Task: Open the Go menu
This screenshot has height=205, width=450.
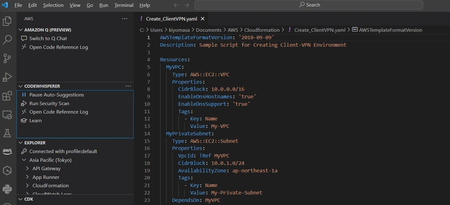Action: tap(90, 5)
